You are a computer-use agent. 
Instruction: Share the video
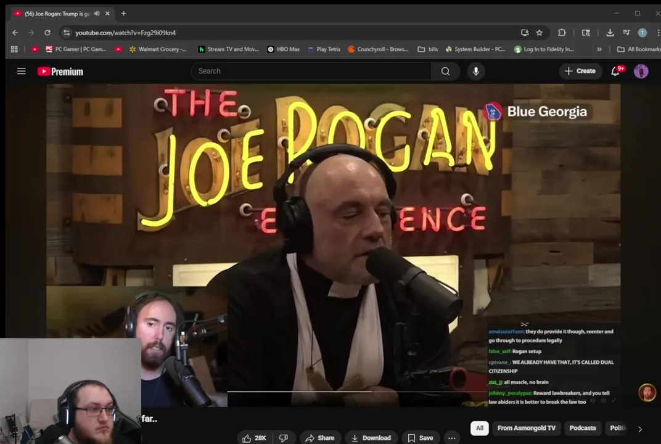[319, 438]
